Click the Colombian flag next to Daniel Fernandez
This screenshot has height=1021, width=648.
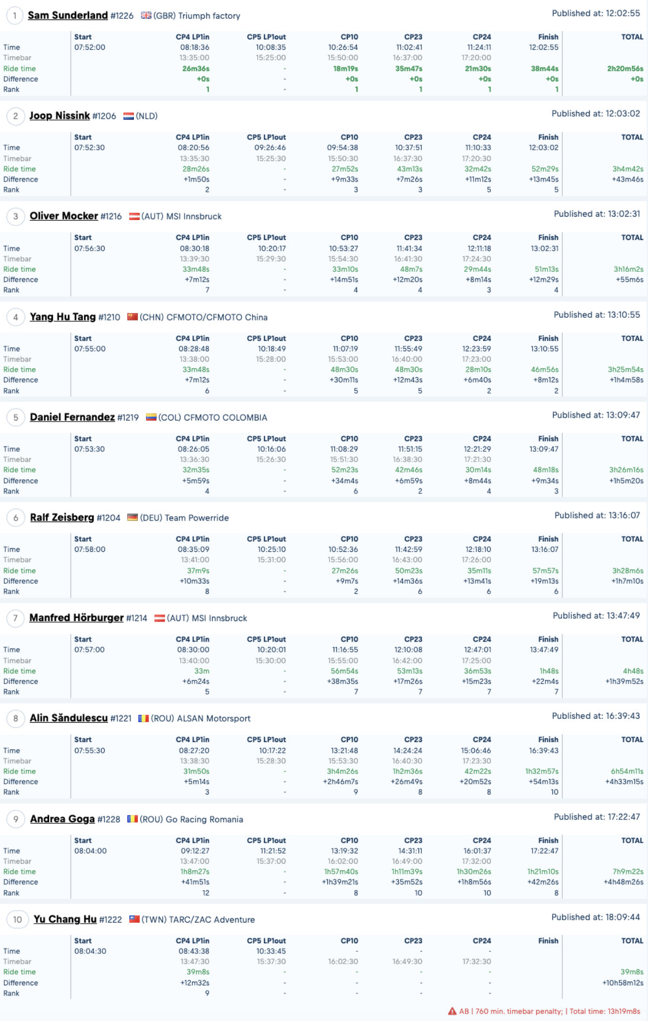coord(151,417)
